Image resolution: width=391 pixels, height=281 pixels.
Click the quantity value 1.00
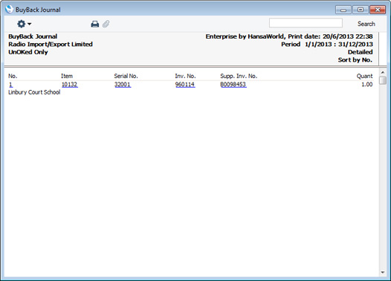click(366, 85)
